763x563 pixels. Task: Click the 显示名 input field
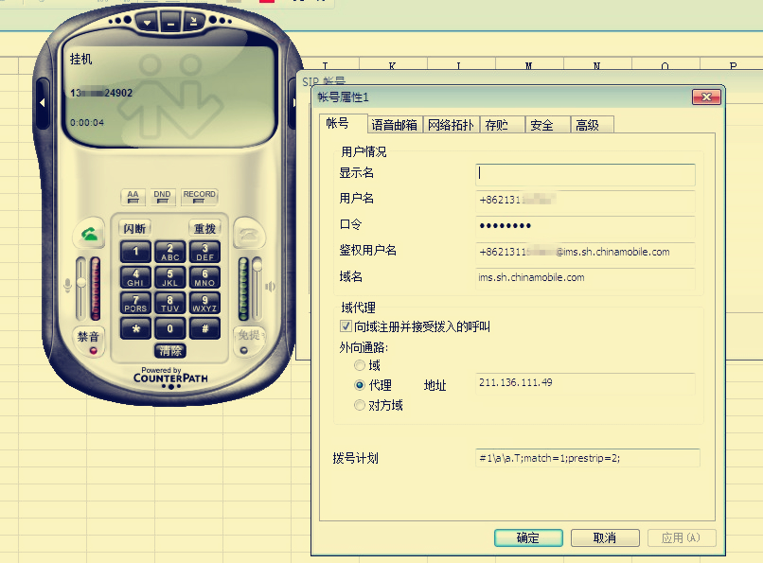click(585, 174)
